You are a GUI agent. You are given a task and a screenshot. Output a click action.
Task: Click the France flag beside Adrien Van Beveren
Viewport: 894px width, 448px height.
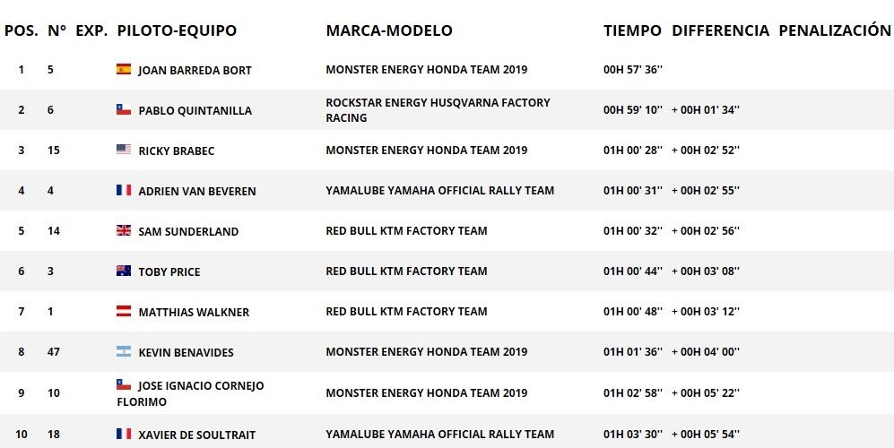pos(124,190)
